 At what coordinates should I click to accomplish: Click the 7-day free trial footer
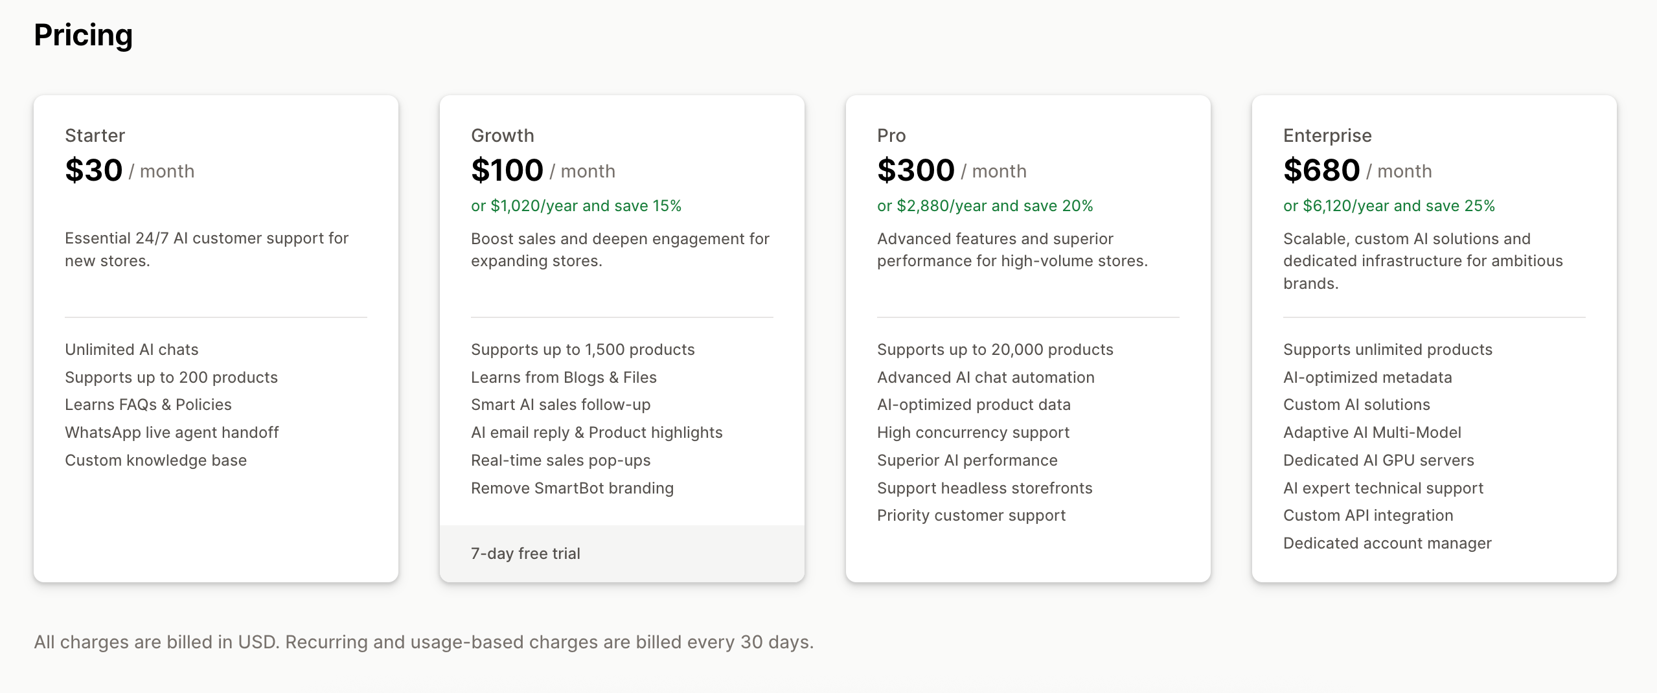point(525,554)
